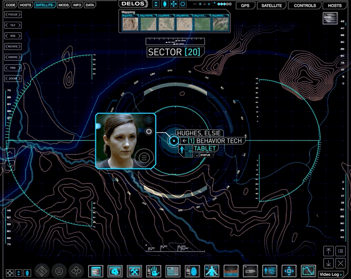Image resolution: width=351 pixels, height=279 pixels.
Task: Increase ZOOM with right arrow
Action: tap(20, 79)
